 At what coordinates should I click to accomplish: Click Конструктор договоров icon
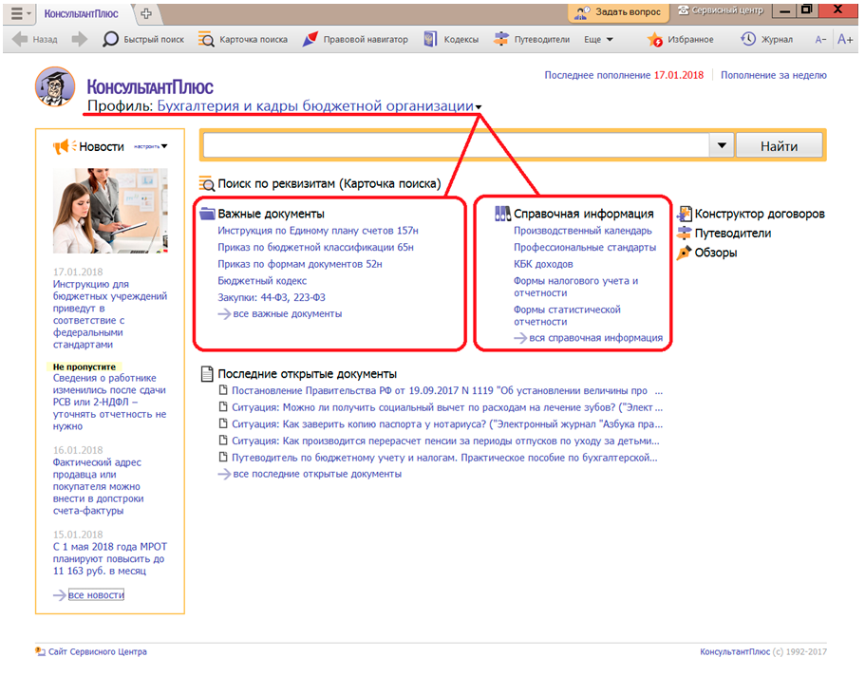click(684, 215)
